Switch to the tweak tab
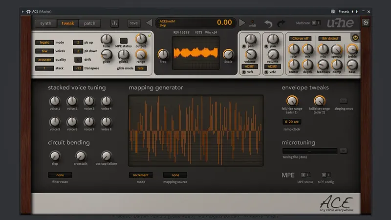Image resolution: width=391 pixels, height=220 pixels. (x=68, y=23)
